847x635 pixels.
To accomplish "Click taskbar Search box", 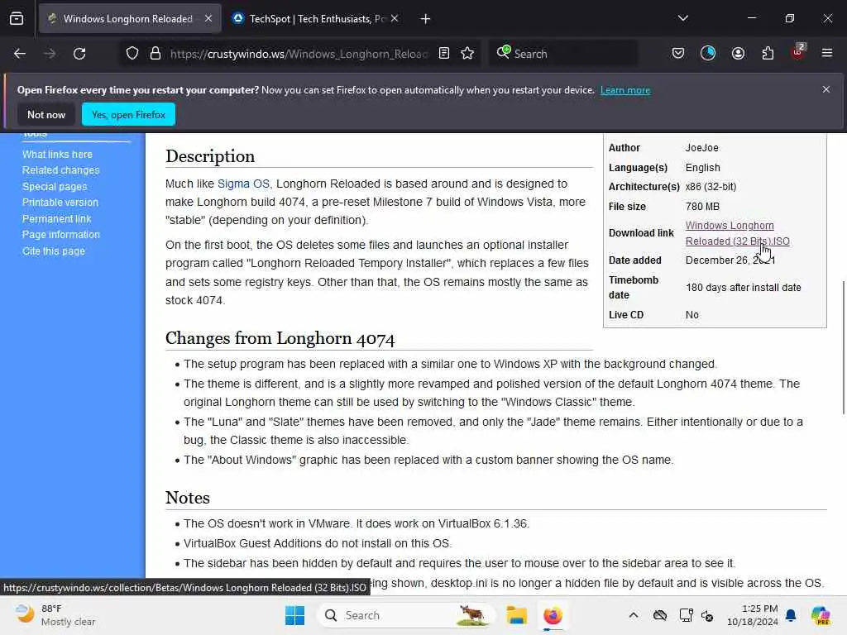I will click(406, 615).
